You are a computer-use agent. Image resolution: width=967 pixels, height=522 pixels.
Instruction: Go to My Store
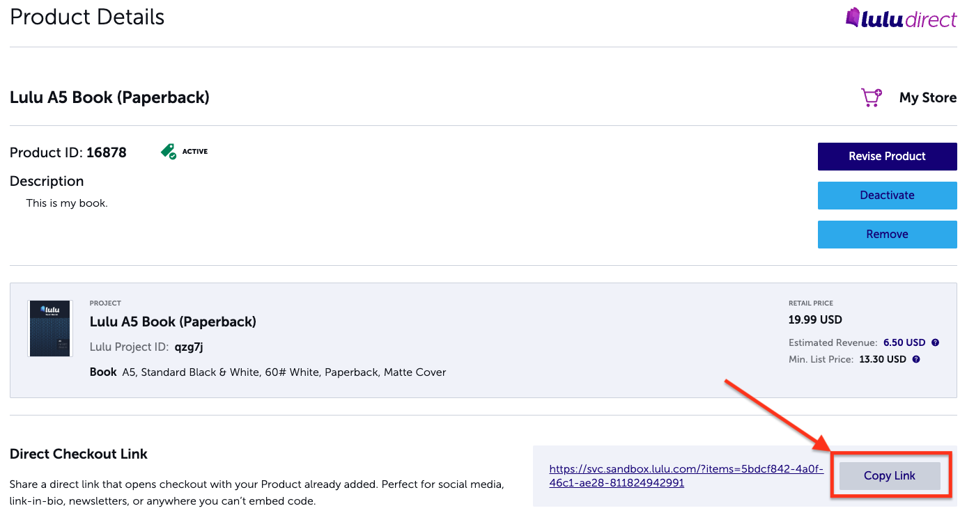(x=928, y=97)
